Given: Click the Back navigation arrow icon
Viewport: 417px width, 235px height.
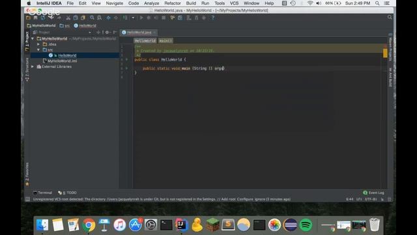Looking at the screenshot, I should coord(109,18).
